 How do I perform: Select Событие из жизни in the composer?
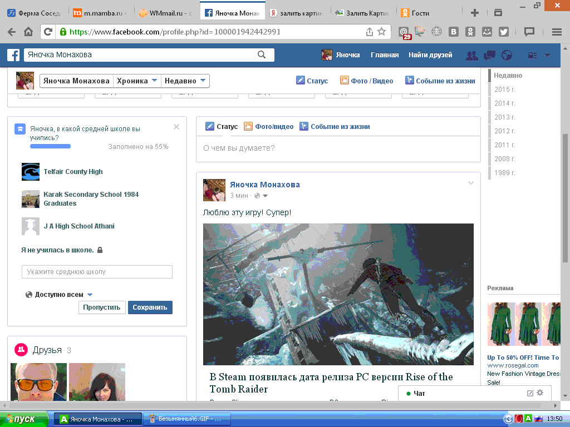click(x=335, y=126)
